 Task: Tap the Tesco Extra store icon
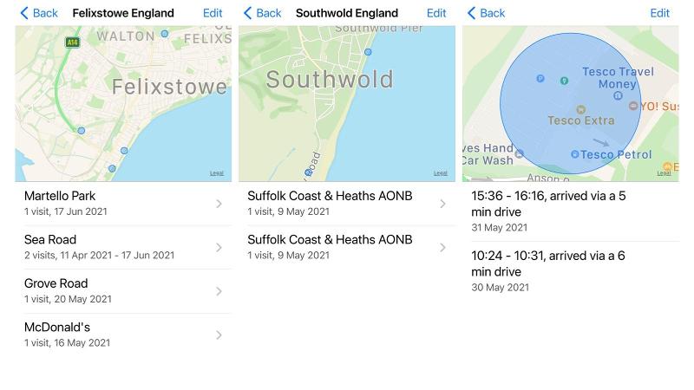coord(580,110)
